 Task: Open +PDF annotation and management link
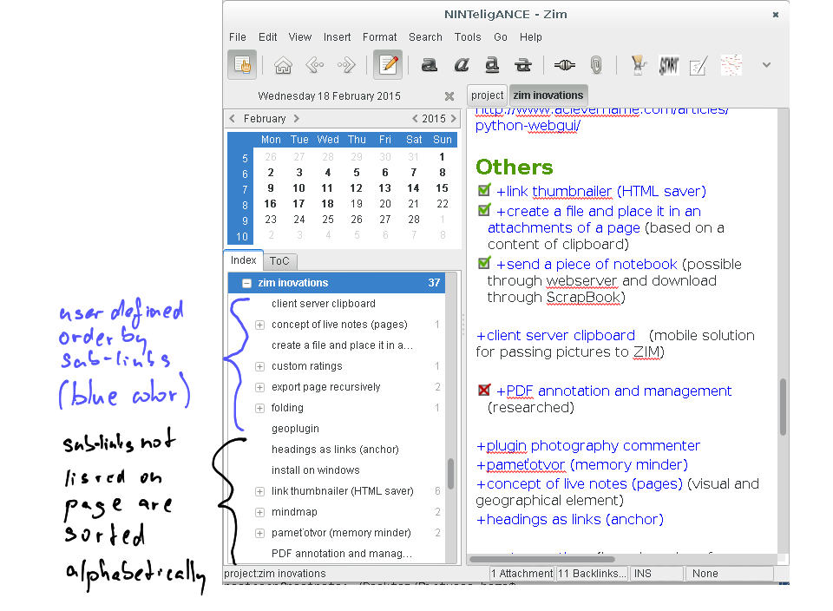[x=613, y=391]
